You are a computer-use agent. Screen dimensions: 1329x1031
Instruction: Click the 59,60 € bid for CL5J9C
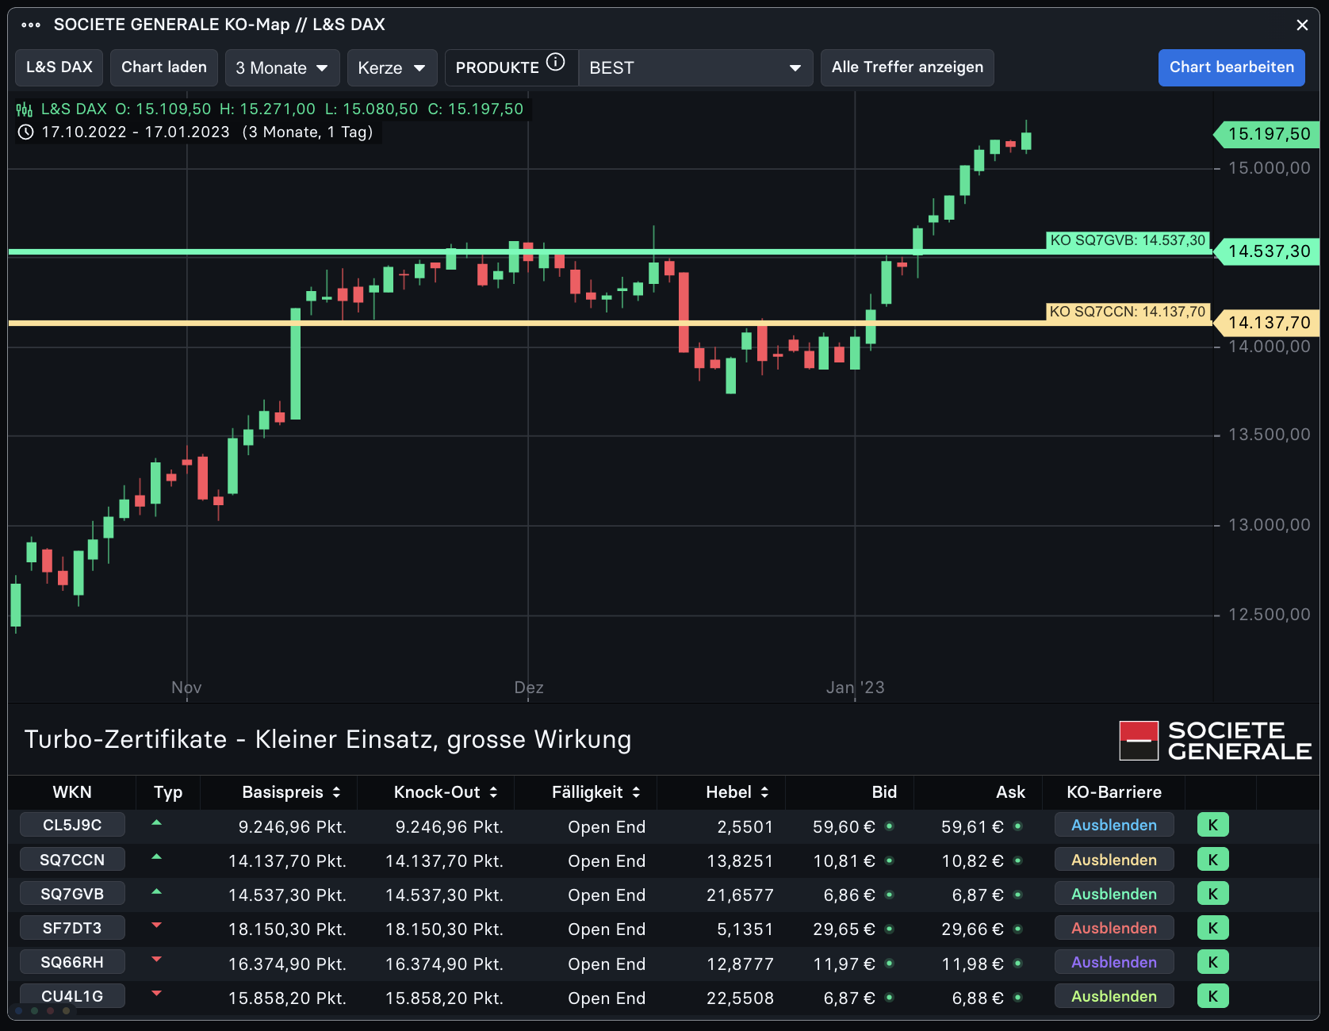(x=844, y=826)
